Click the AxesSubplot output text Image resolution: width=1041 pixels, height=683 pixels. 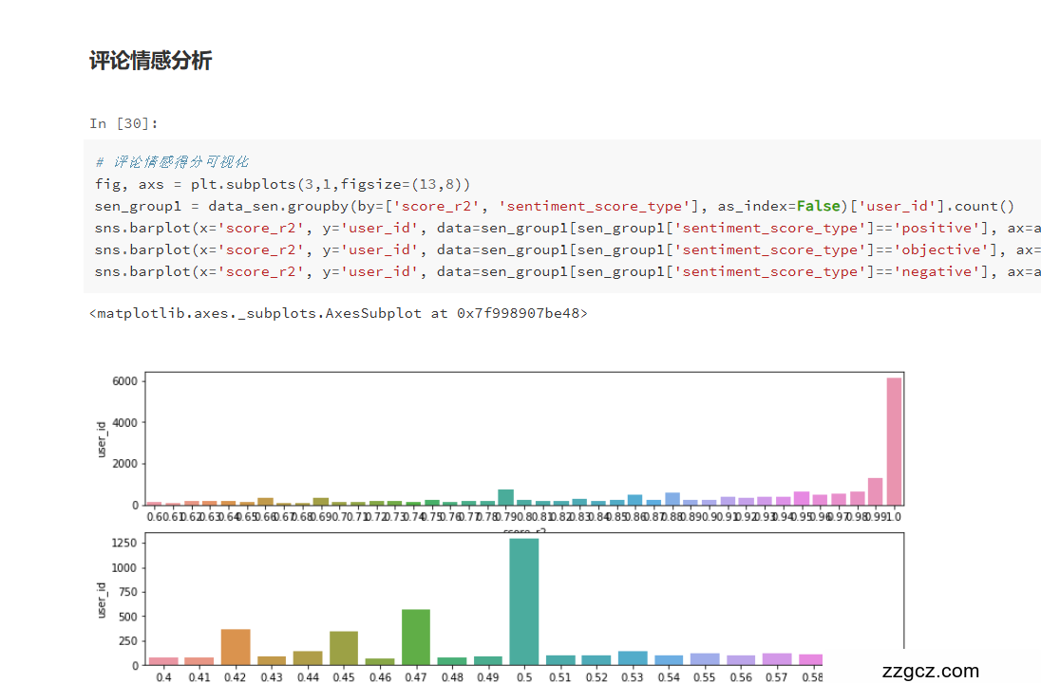pyautogui.click(x=338, y=312)
